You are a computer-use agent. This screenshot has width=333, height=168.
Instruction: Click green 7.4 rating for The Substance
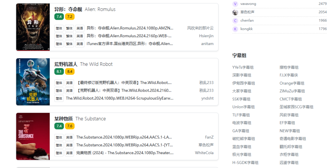[59, 126]
